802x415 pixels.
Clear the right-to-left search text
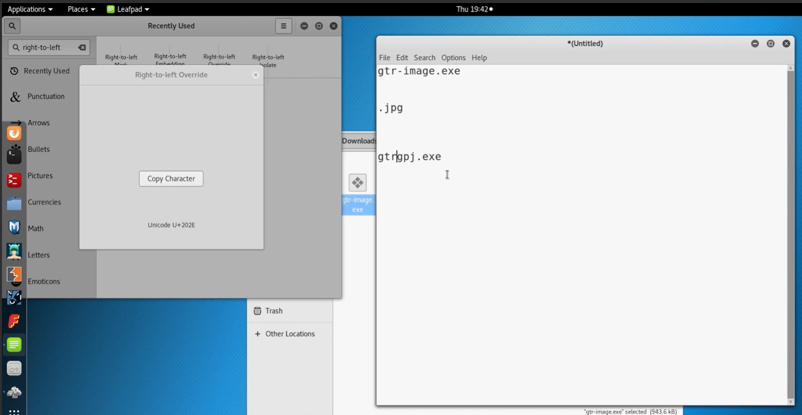coord(82,47)
